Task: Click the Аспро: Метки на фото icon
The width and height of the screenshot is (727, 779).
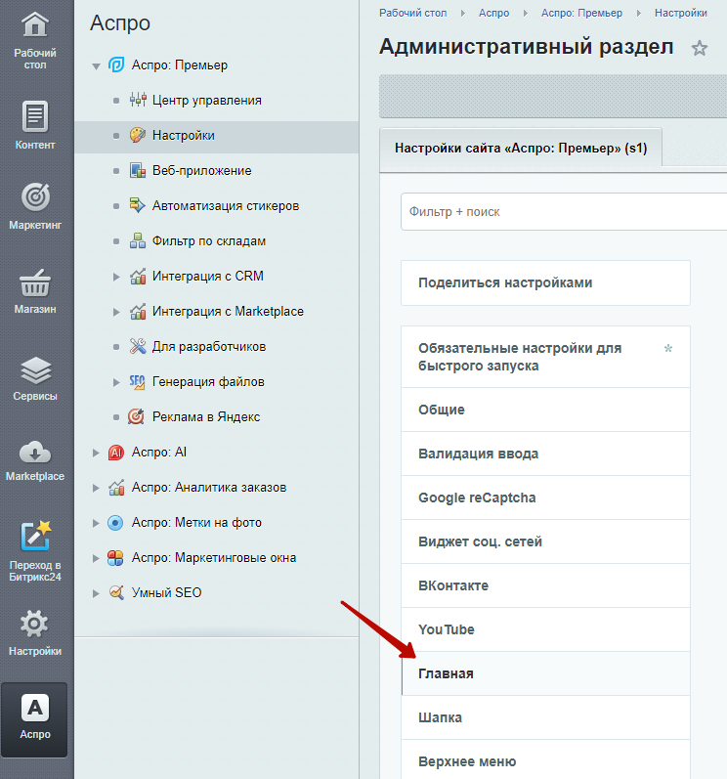Action: click(x=115, y=523)
